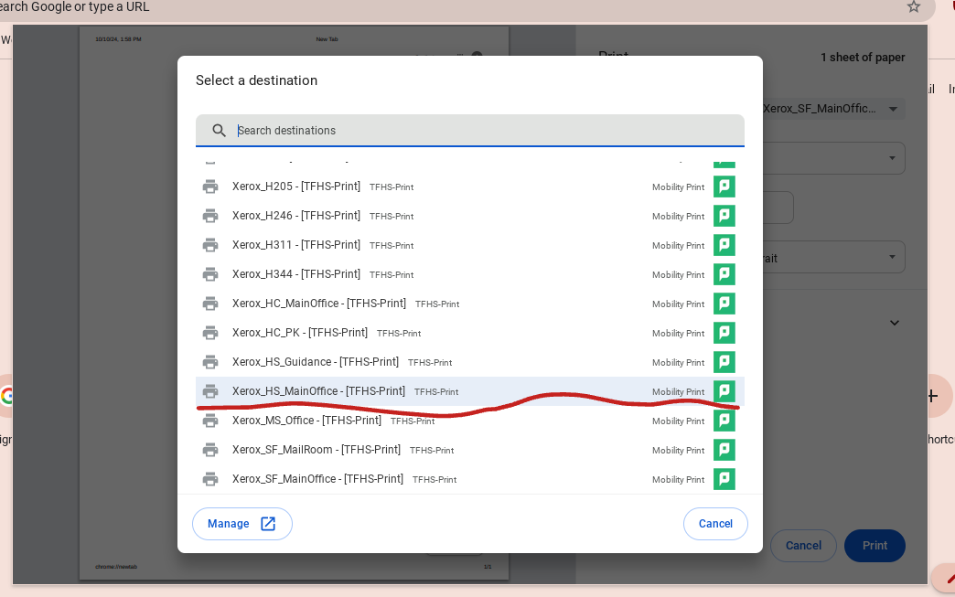Image resolution: width=955 pixels, height=597 pixels.
Task: Choose Xerox_H344 as the print destination
Action: [x=469, y=274]
